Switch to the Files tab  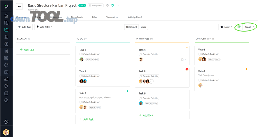94,17
